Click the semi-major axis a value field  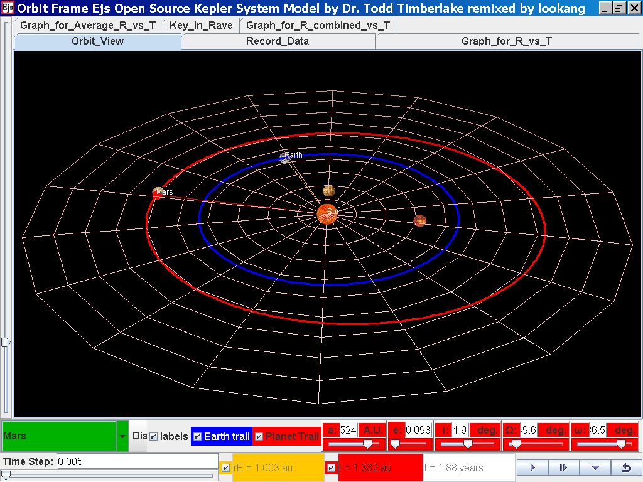349,430
